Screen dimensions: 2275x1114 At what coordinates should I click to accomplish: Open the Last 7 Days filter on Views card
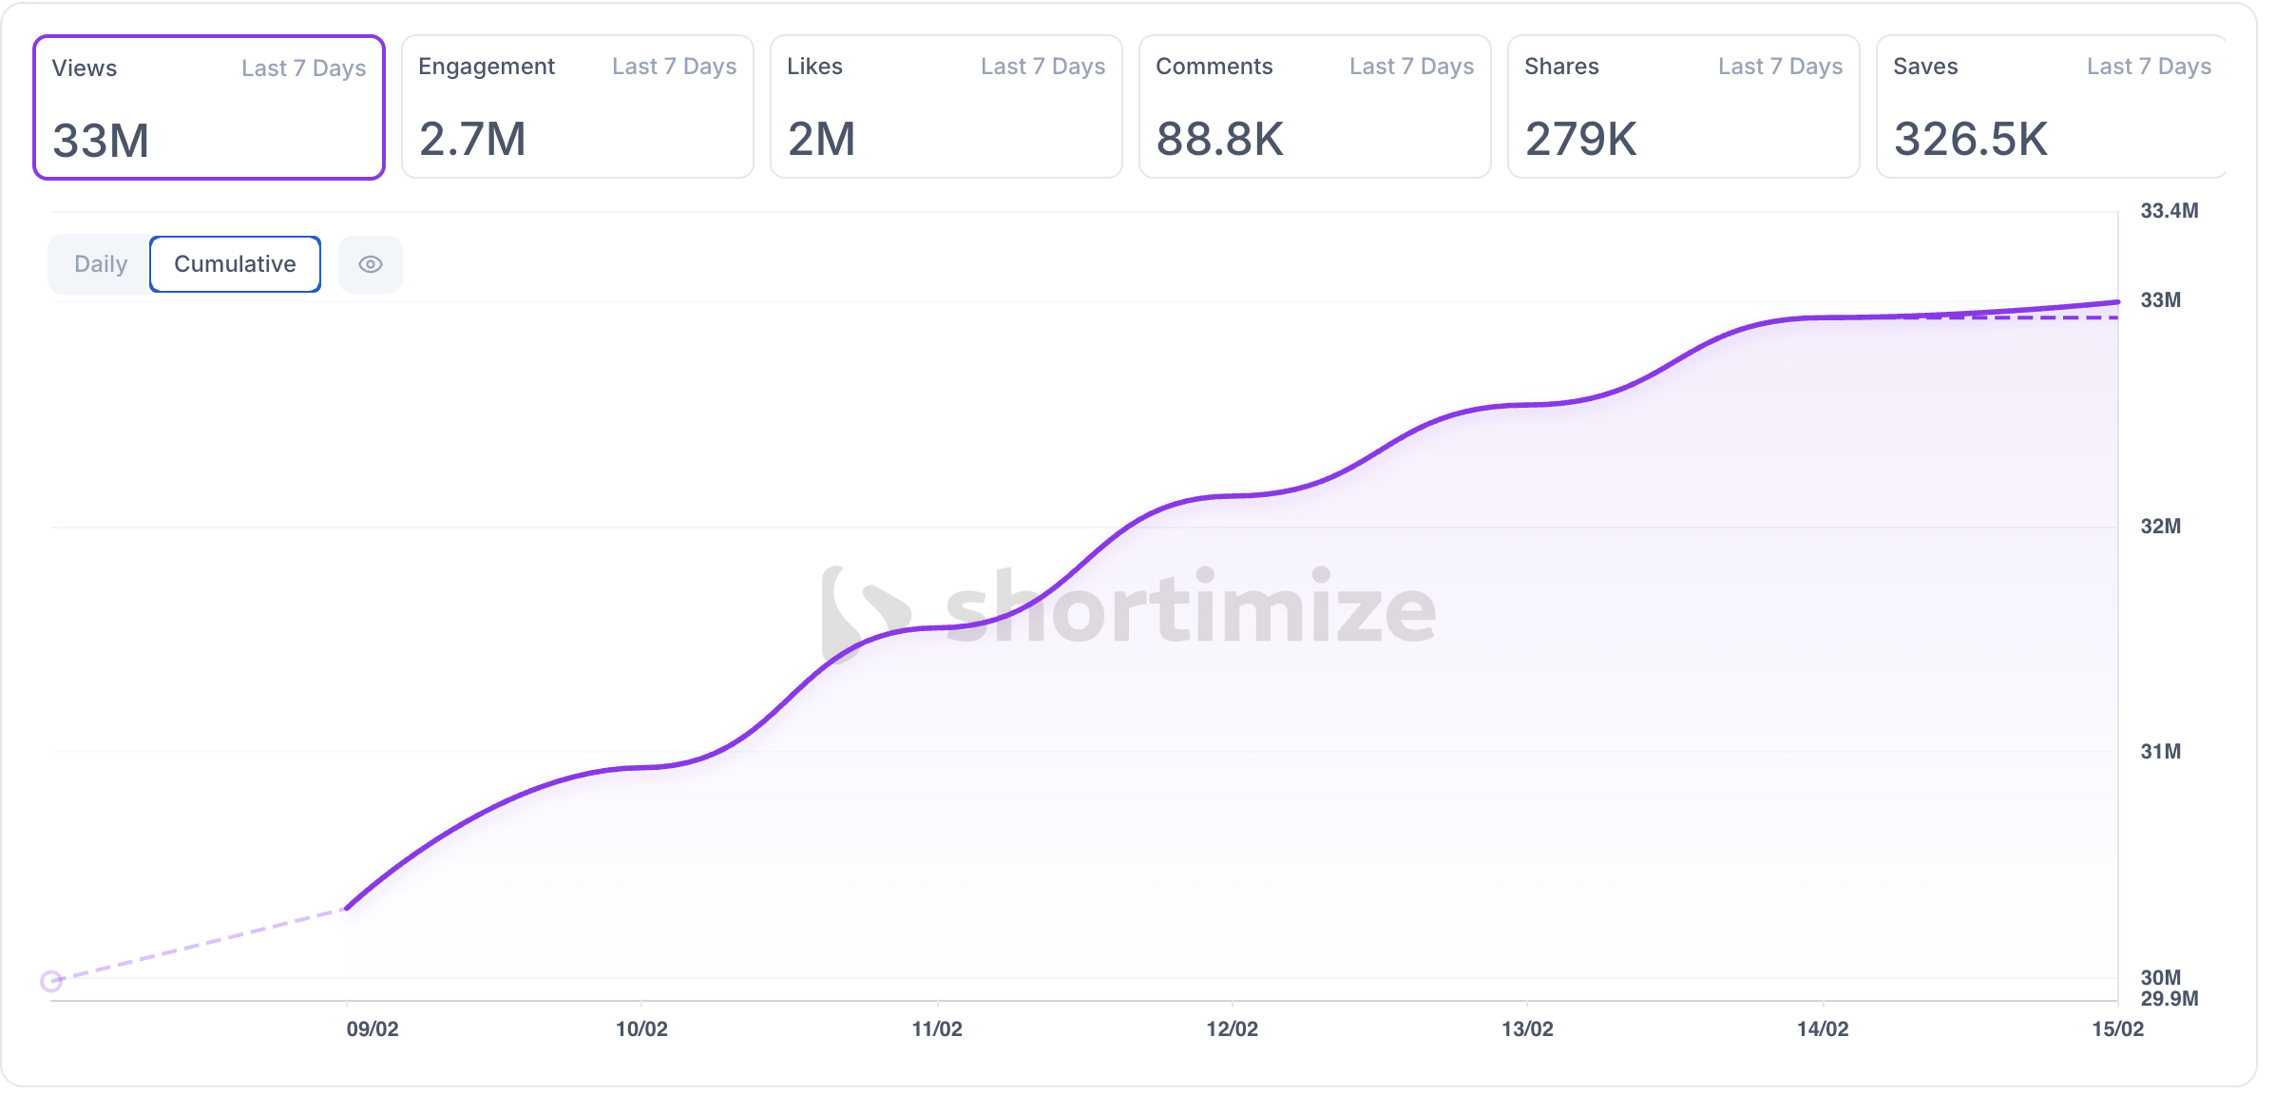[x=304, y=67]
